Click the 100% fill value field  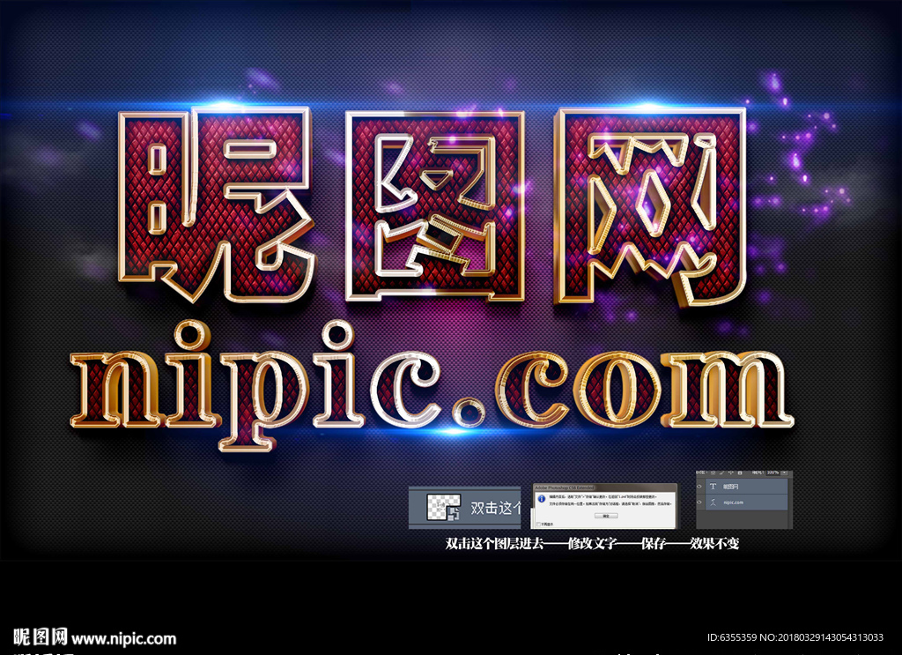click(x=773, y=473)
